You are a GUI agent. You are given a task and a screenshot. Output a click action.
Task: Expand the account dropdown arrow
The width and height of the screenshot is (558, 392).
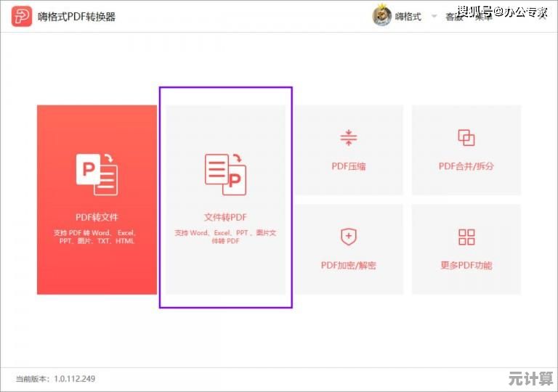(x=434, y=16)
